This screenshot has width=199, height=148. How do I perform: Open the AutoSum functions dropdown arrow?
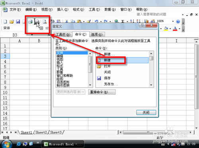(127, 21)
